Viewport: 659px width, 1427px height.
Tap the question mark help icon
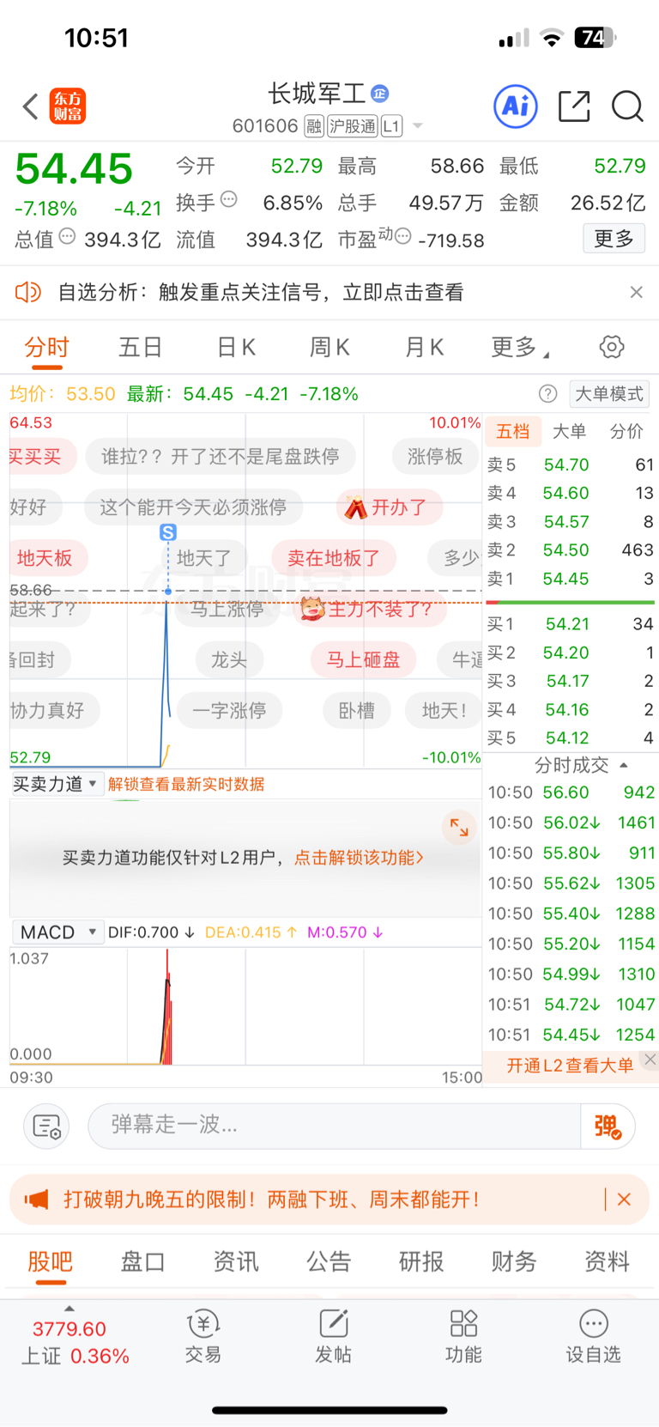coord(547,394)
